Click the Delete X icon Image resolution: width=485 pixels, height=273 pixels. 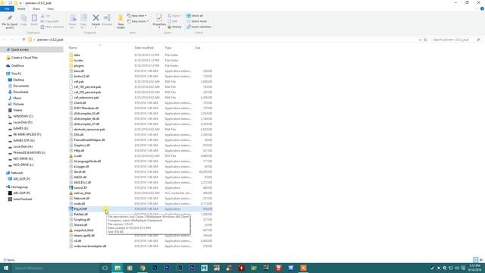[x=96, y=18]
